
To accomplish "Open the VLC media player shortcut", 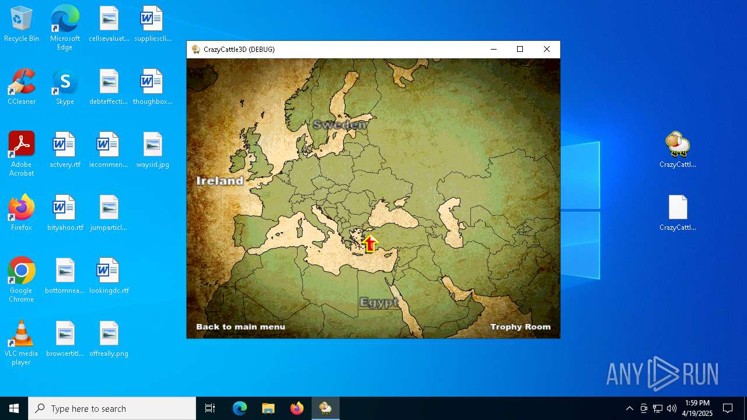I will [x=22, y=343].
